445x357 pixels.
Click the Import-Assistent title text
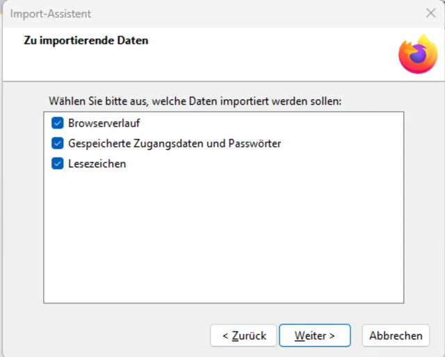pos(50,14)
